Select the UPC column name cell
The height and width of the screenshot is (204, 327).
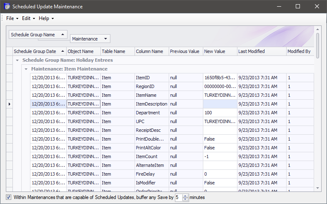click(x=152, y=121)
